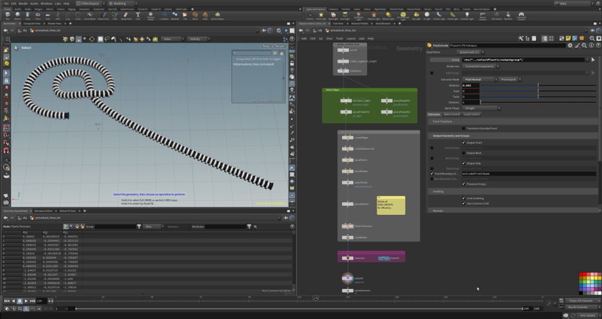Open the File menu
Screen dimensions: 602x319
(x=6, y=4)
